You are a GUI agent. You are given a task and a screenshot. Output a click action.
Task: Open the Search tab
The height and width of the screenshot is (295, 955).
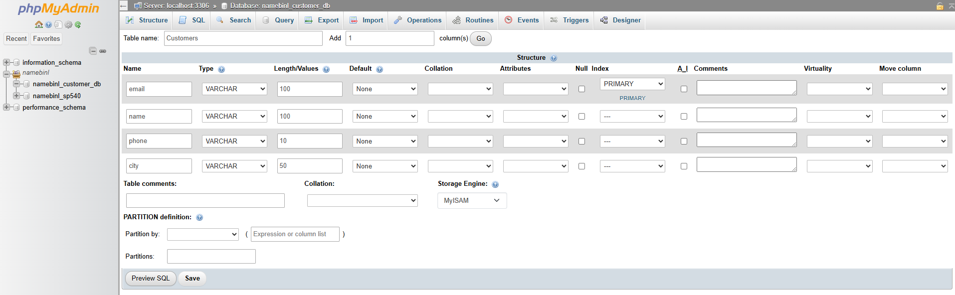coord(233,20)
